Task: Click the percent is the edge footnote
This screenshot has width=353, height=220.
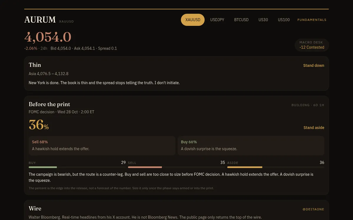Action: tap(121, 188)
